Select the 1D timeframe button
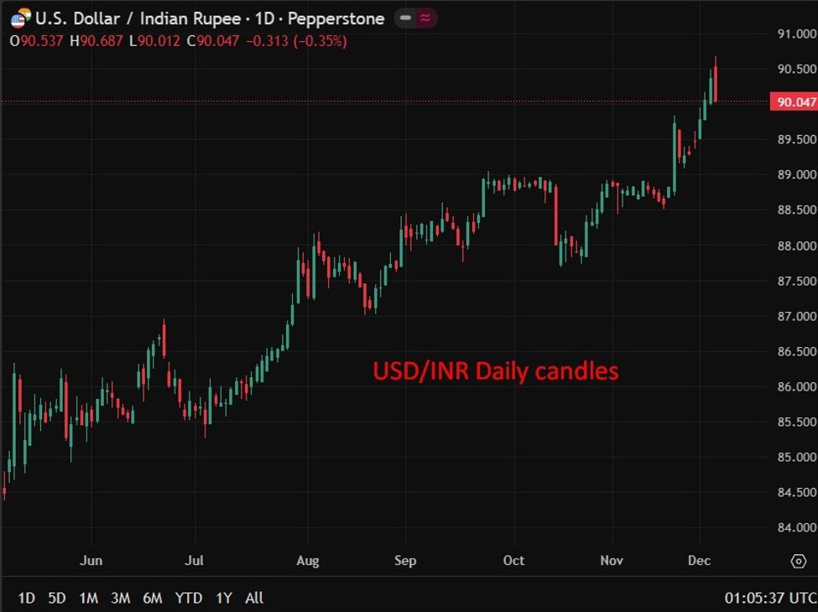Image resolution: width=818 pixels, height=612 pixels. [x=25, y=599]
